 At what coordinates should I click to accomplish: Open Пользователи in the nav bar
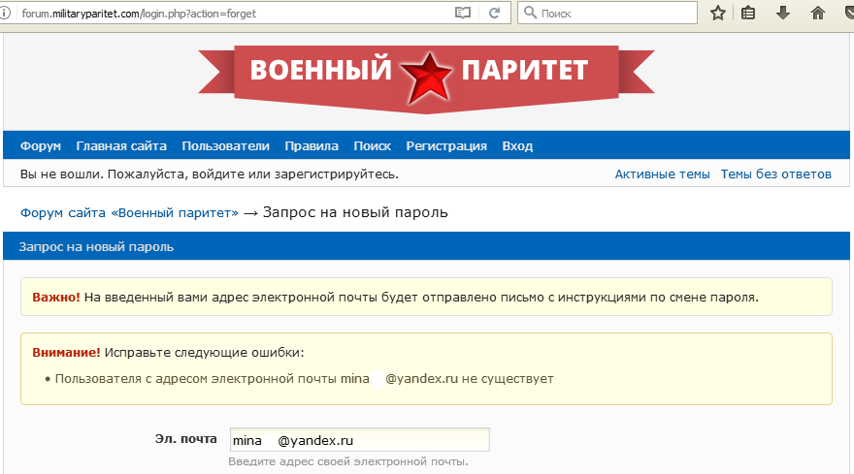coord(225,145)
